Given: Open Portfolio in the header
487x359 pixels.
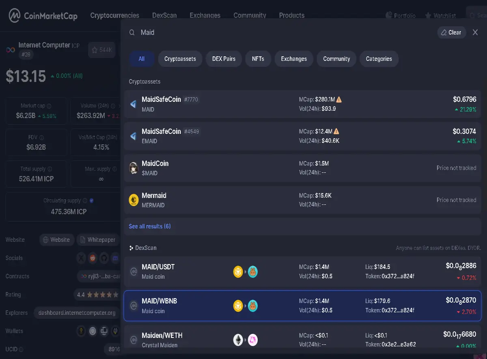Looking at the screenshot, I should tap(401, 16).
